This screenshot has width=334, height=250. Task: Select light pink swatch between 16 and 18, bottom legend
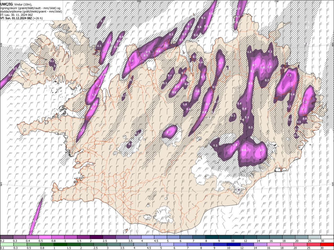pos(273,244)
